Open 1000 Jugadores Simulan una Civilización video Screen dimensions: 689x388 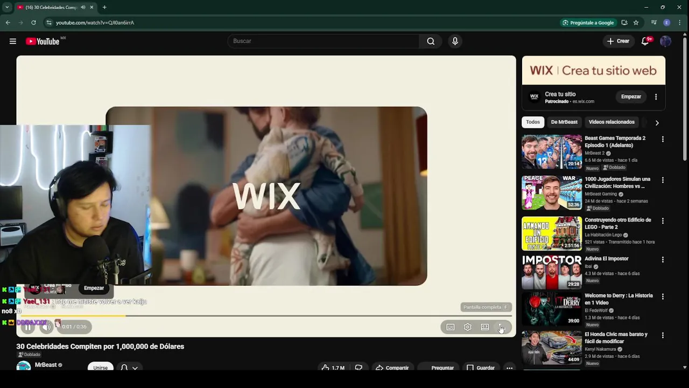552,193
